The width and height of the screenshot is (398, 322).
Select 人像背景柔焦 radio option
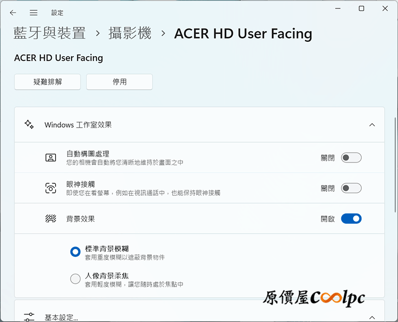point(76,279)
